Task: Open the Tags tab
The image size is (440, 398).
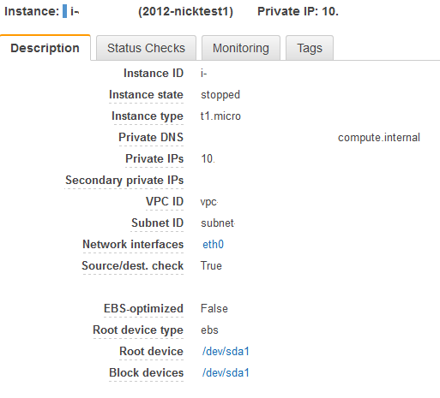Action: (310, 48)
